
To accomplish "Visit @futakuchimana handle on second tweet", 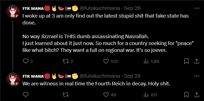I will (x=100, y=76).
